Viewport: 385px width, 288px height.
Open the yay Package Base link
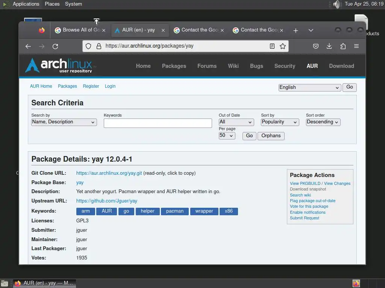[x=80, y=183]
